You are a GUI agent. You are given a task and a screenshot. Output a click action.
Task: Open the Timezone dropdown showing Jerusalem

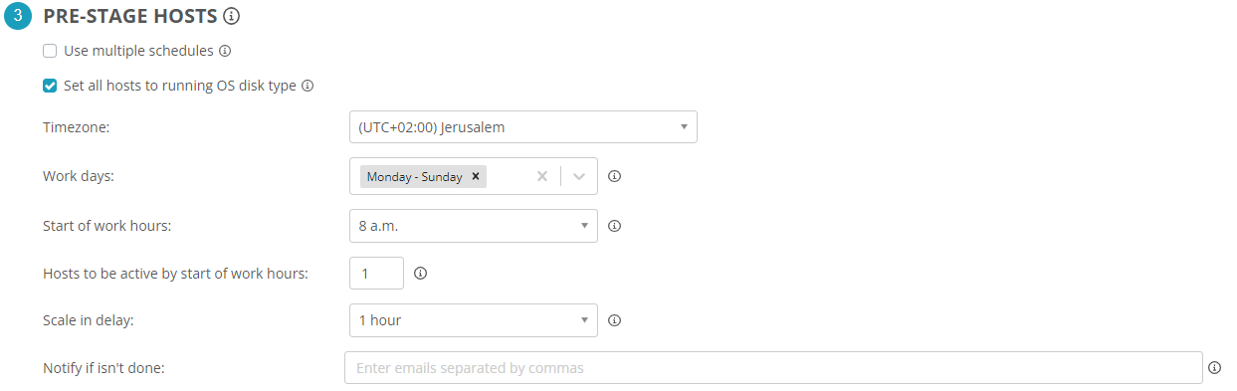pyautogui.click(x=523, y=127)
